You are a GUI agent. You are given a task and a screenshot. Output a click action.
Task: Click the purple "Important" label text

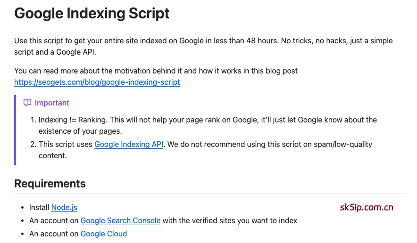coord(52,103)
